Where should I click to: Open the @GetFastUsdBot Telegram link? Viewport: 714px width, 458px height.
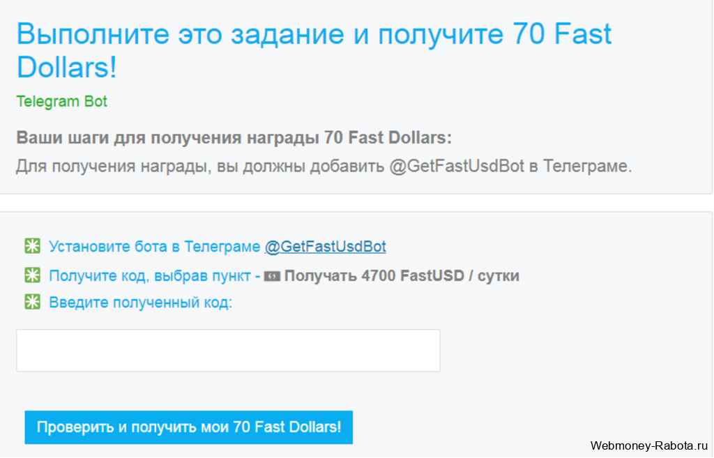325,246
